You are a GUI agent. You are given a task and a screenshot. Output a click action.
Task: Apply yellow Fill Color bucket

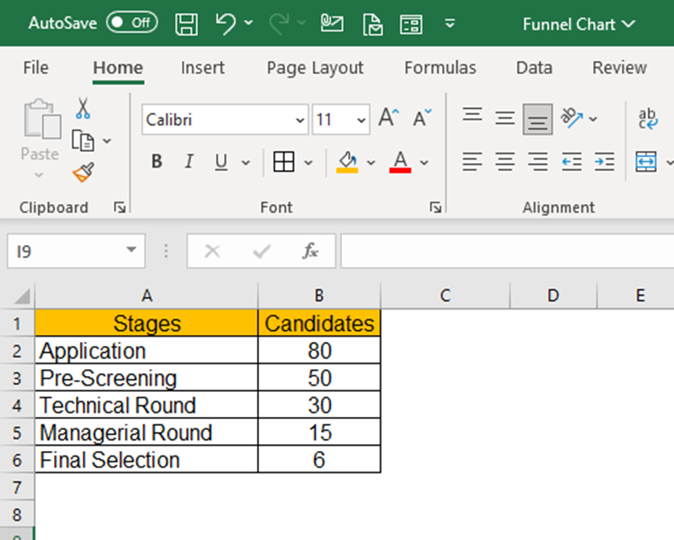pos(347,161)
